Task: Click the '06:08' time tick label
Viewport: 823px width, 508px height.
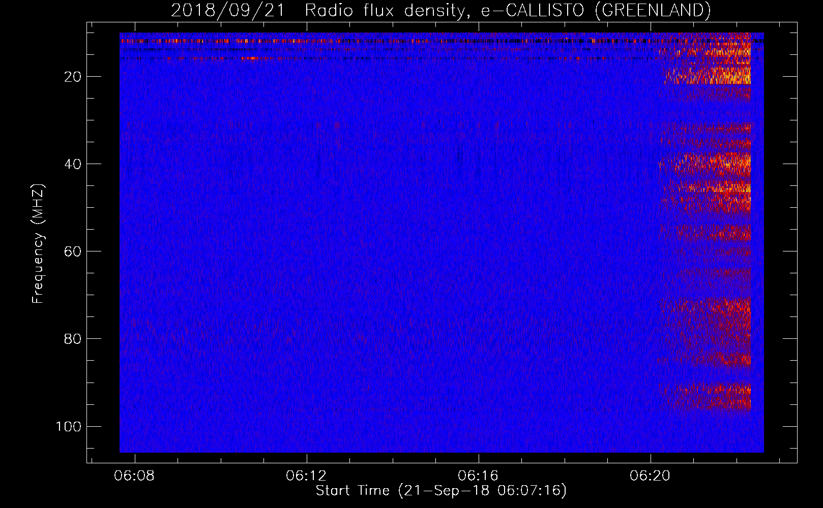Action: click(134, 476)
